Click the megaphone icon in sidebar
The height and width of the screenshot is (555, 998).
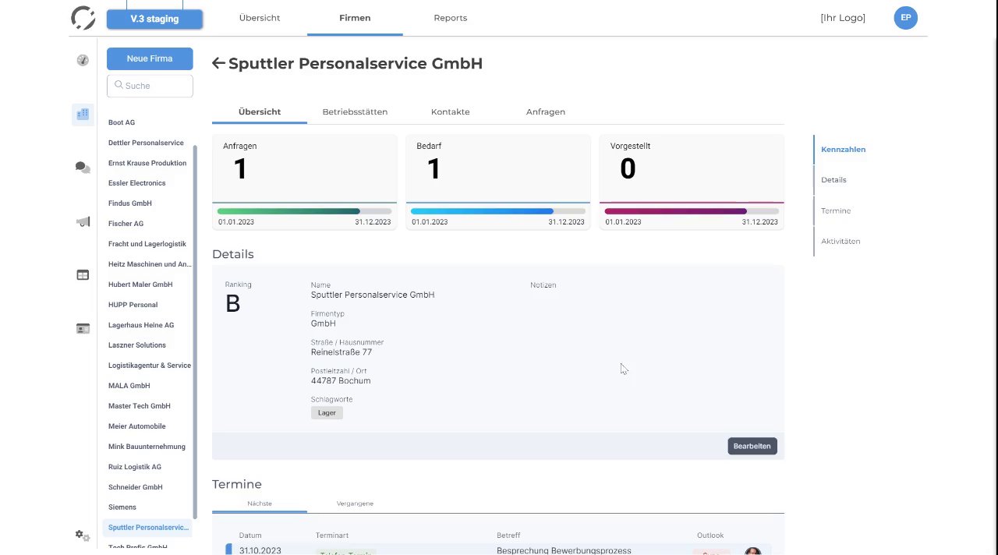point(83,222)
